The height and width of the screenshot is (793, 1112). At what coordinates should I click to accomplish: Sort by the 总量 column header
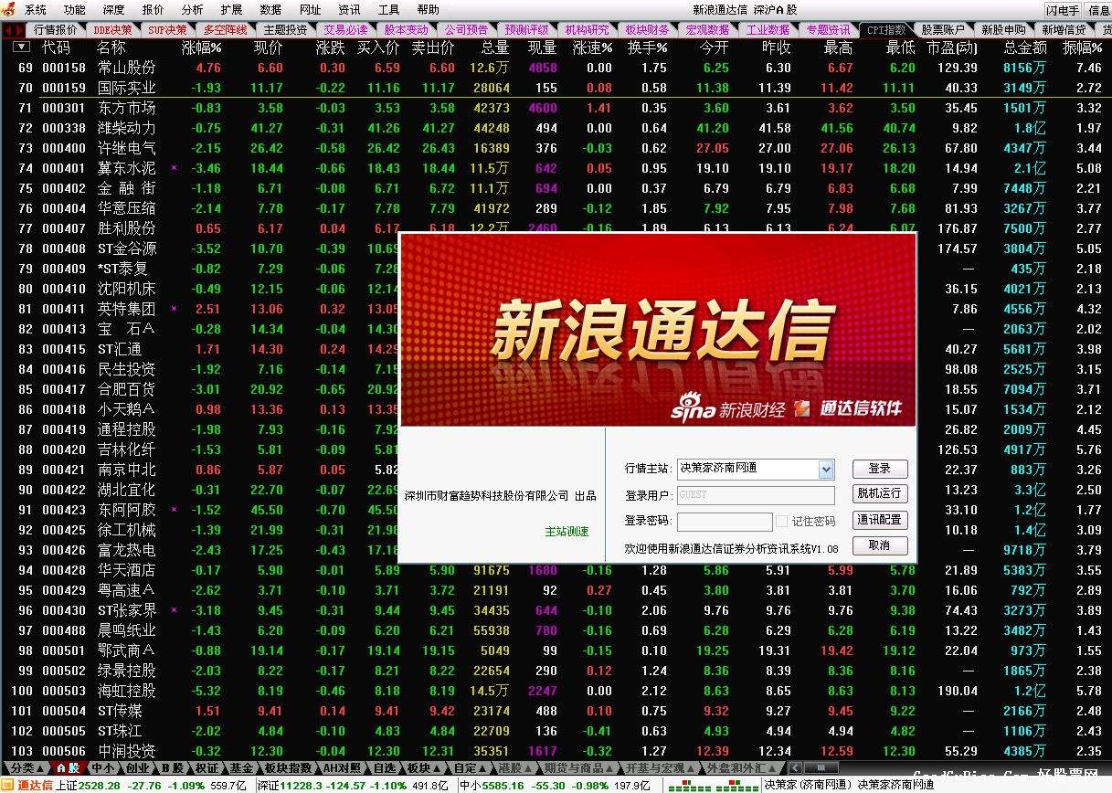pyautogui.click(x=494, y=48)
